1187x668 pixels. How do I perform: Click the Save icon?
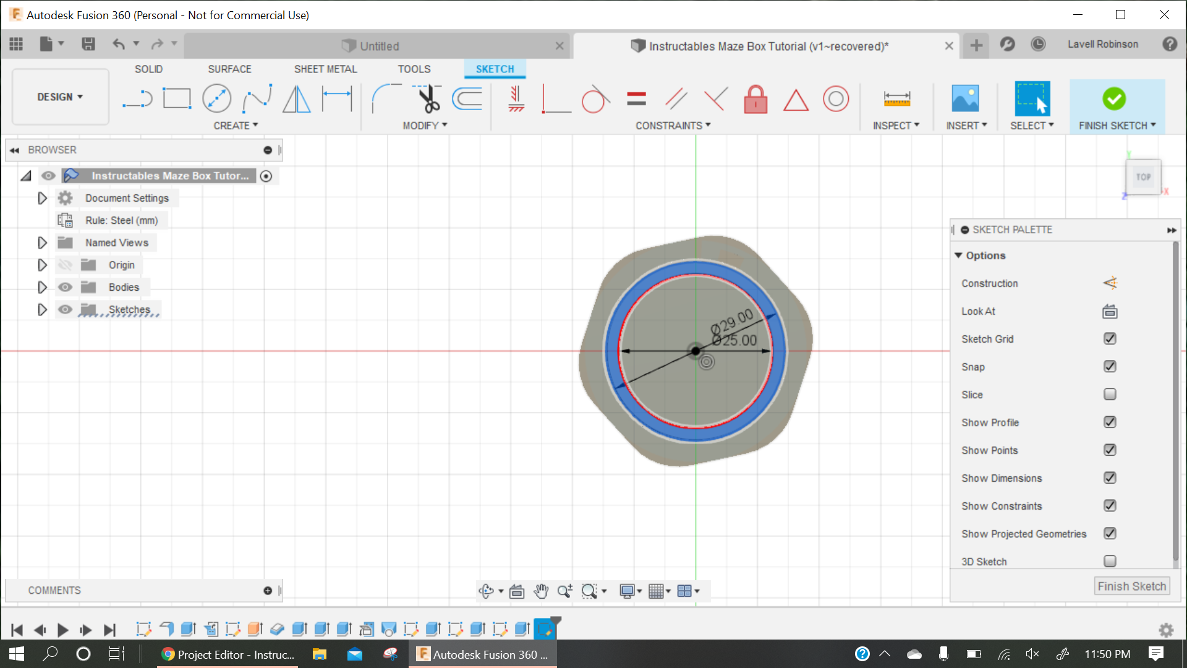click(88, 44)
